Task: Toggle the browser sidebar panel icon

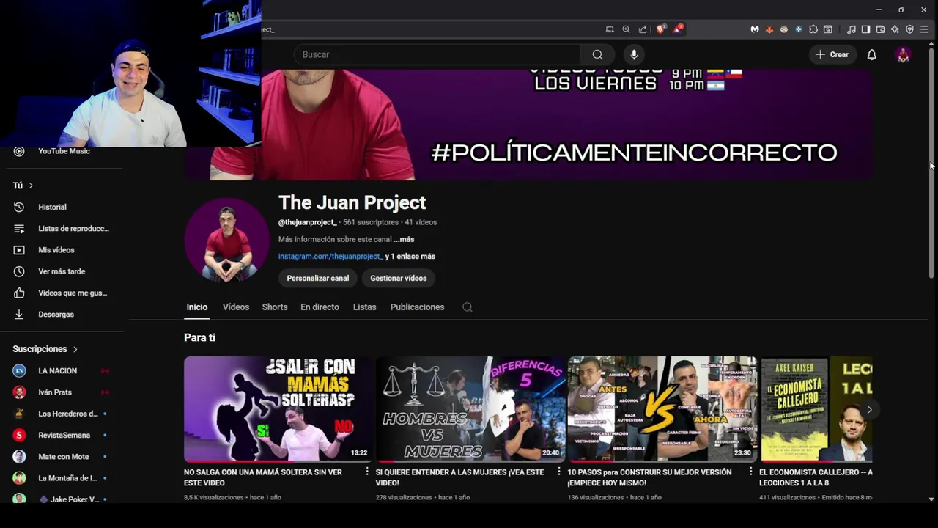Action: coord(865,29)
